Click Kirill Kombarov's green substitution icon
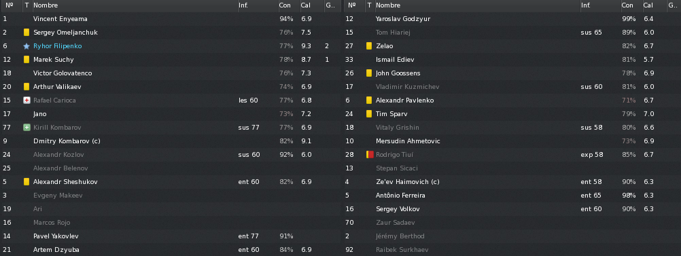This screenshot has height=256, width=681. click(x=27, y=128)
